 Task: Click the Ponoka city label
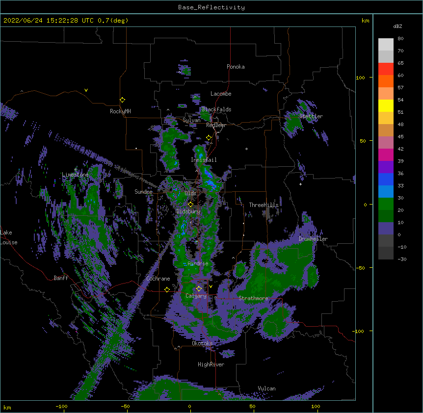(236, 67)
